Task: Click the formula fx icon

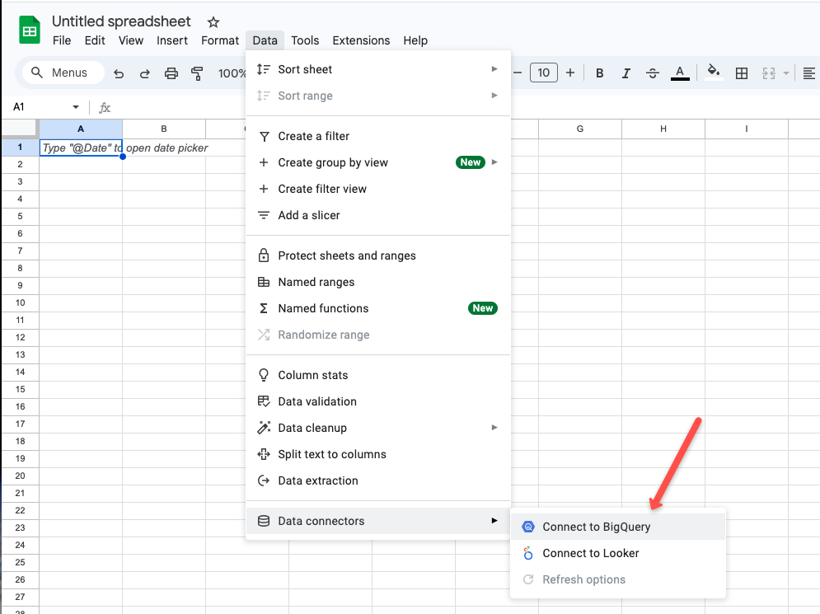Action: click(x=105, y=108)
